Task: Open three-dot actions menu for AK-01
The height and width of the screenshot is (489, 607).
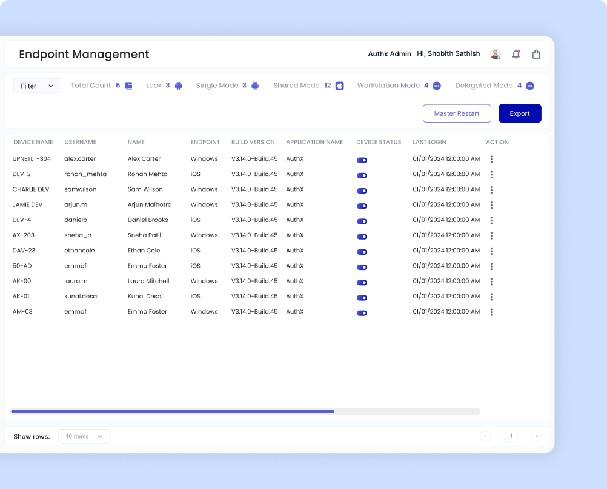Action: pos(491,297)
